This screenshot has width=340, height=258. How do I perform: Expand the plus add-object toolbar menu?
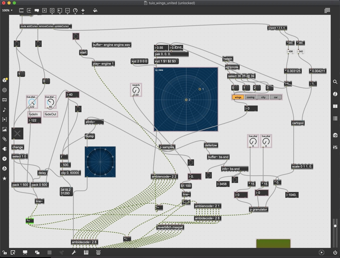point(83,11)
